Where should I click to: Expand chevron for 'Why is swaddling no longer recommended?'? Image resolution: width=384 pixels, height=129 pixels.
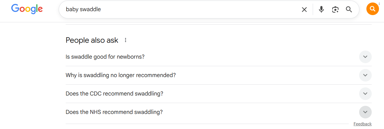365,75
